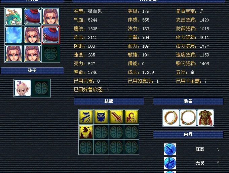Viewport: 229px width, 173px height.
Task: Click the blue flying figure skill icon
Action: click(x=86, y=117)
